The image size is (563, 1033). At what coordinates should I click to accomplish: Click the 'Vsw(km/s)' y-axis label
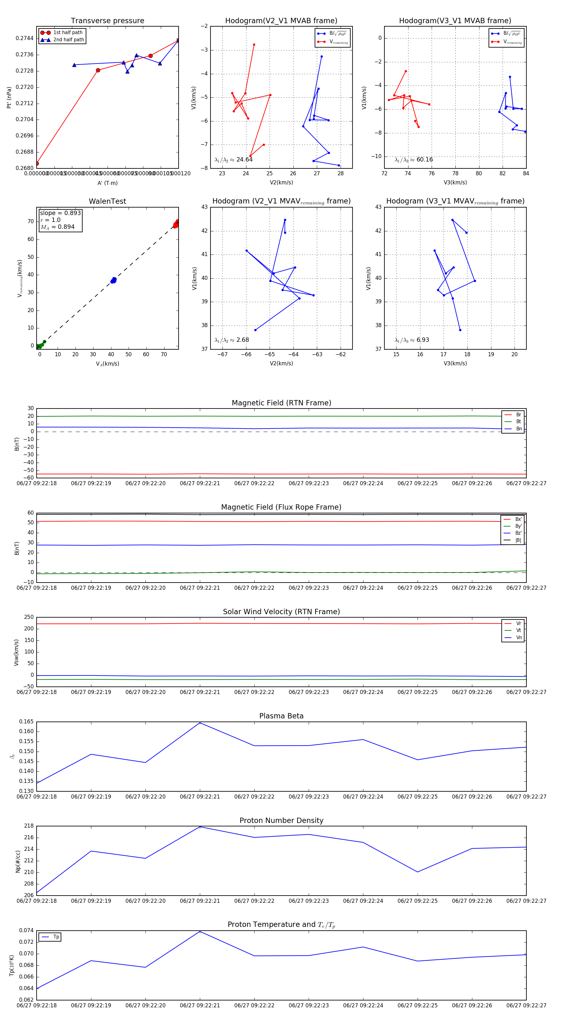(x=17, y=652)
